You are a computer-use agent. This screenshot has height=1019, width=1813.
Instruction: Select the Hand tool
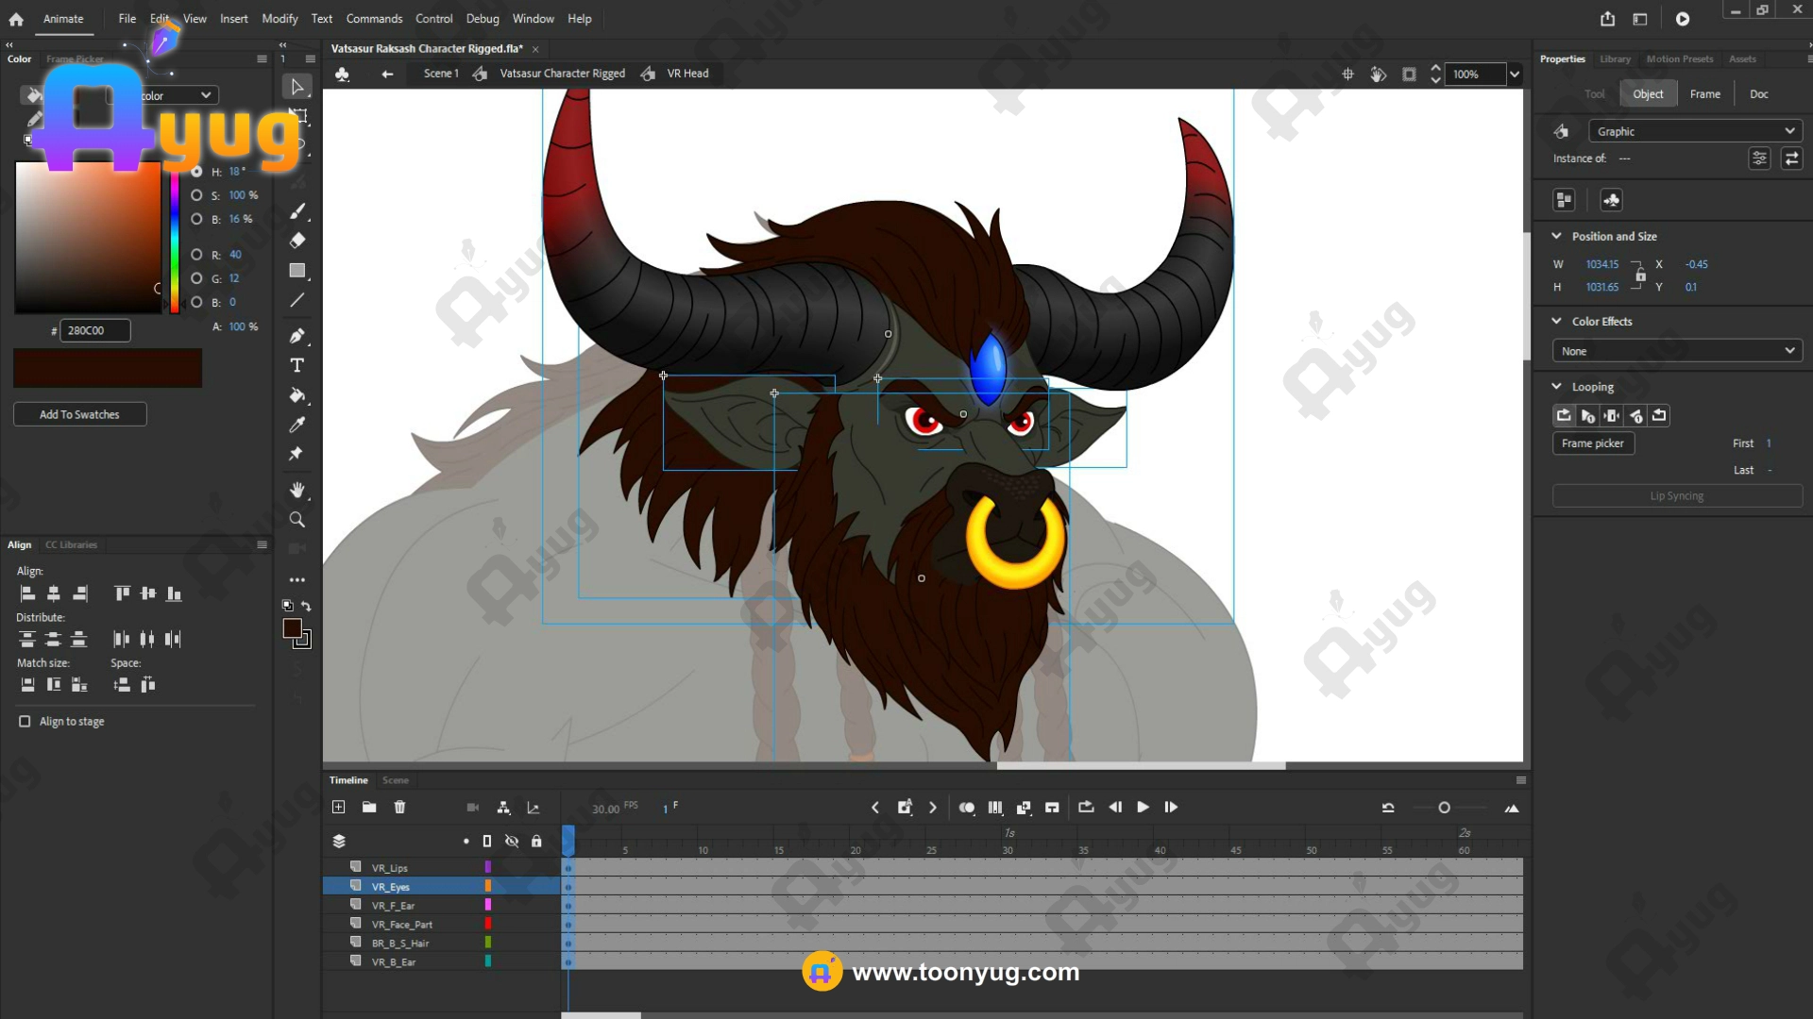297,490
